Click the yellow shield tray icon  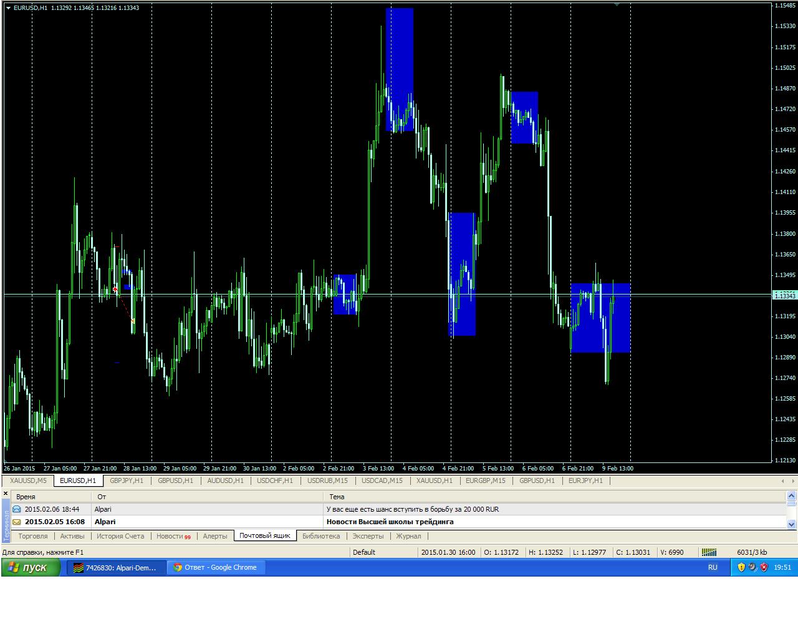(741, 567)
